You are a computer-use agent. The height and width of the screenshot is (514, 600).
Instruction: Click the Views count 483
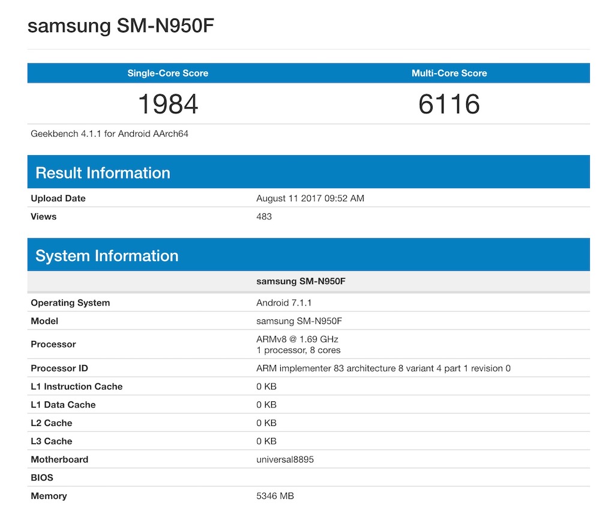click(x=264, y=216)
